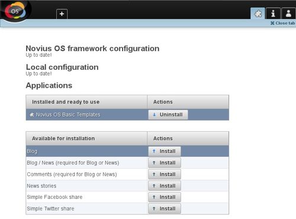The height and width of the screenshot is (219, 296).
Task: Open a new tab with plus button
Action: tap(62, 14)
